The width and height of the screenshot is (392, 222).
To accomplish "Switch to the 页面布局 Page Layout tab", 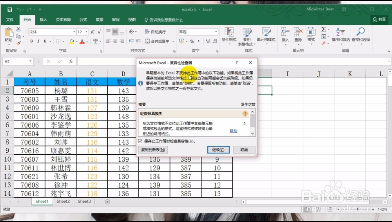I will pyautogui.click(x=63, y=20).
